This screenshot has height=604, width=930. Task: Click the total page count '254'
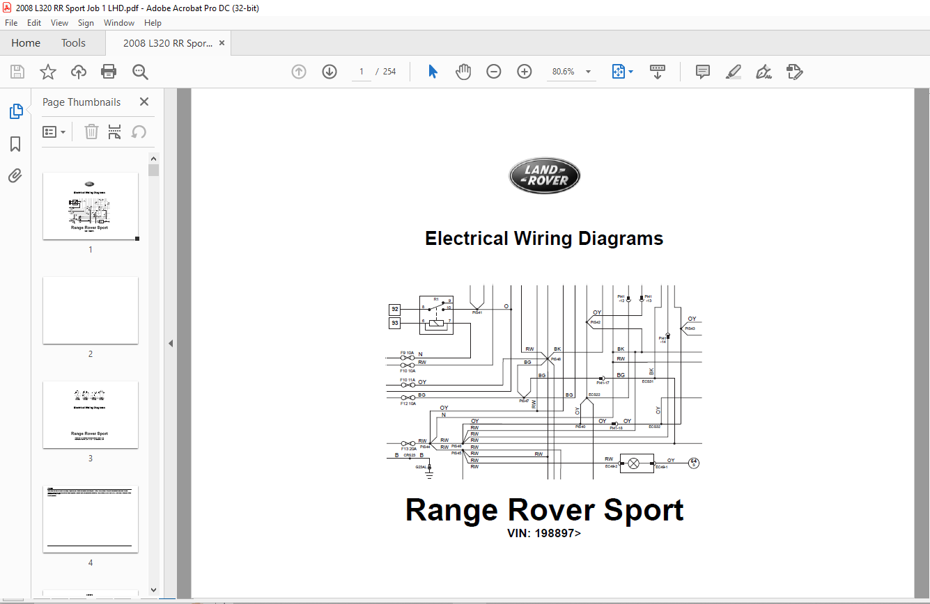coord(389,72)
